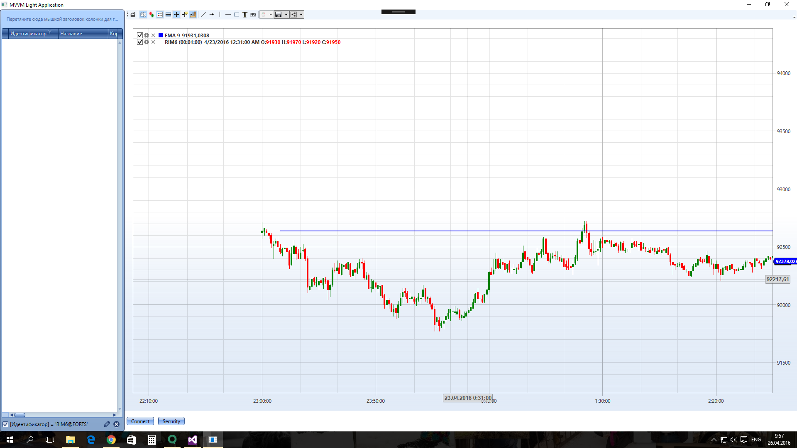Select the arrow annotation tool
This screenshot has width=797, height=448.
pos(212,15)
